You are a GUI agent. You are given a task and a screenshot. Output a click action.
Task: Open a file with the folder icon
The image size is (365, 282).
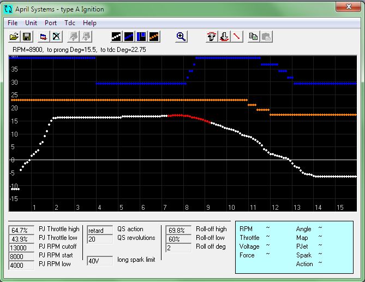pyautogui.click(x=14, y=37)
